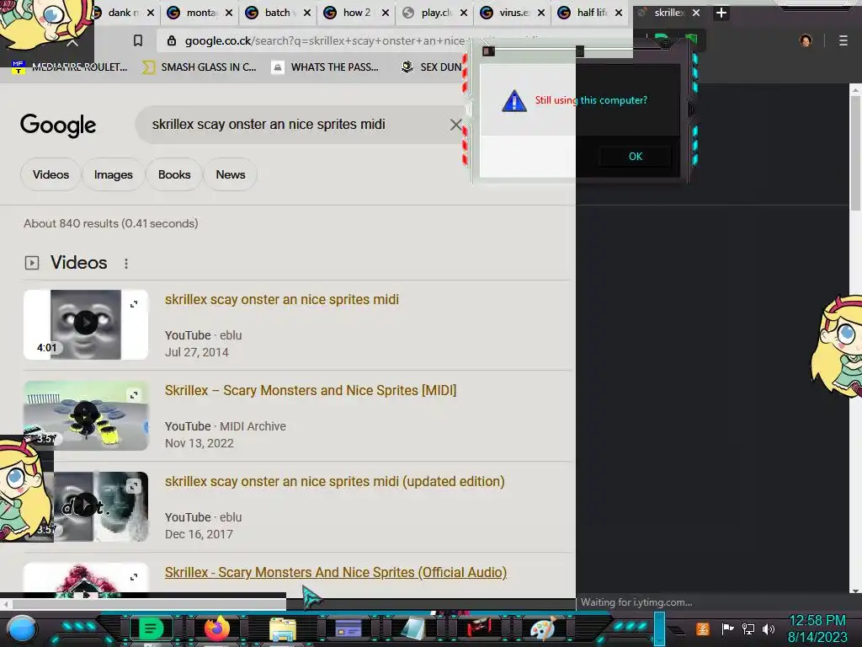Open the '(Official Audio)' video link
The image size is (862, 647).
coord(335,572)
